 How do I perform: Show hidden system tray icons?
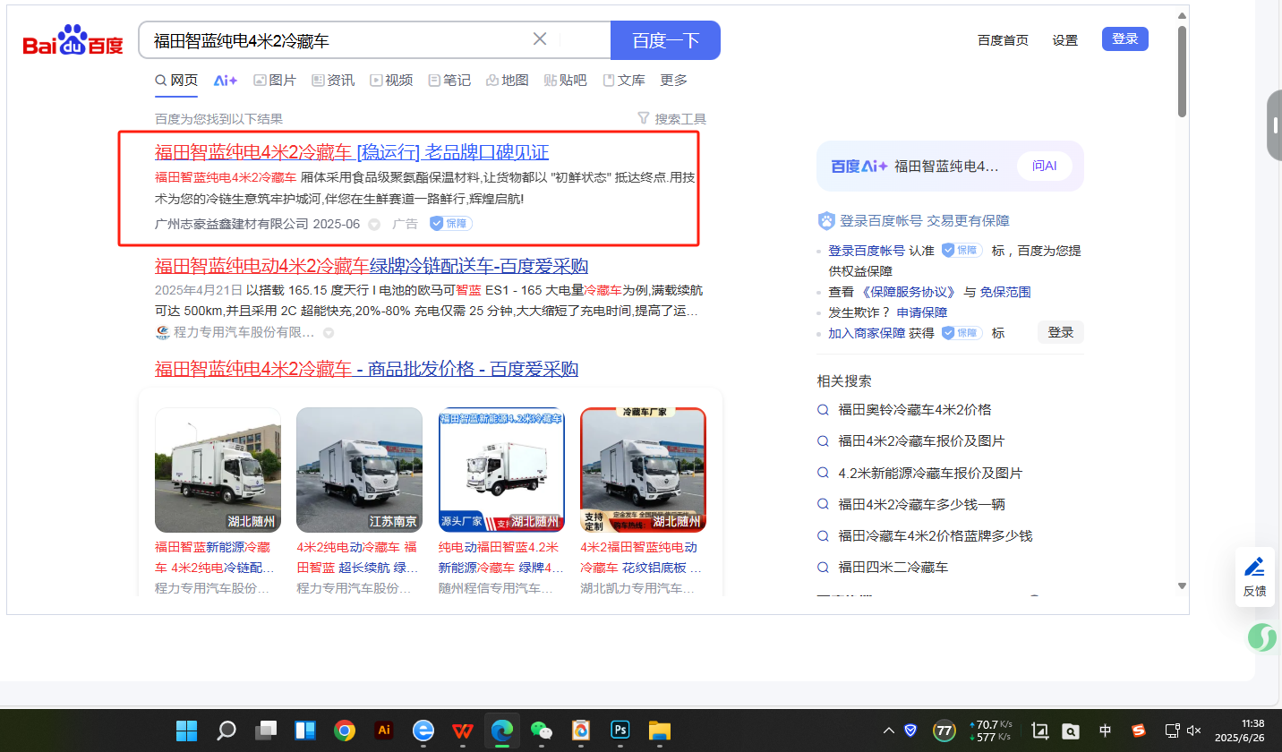tap(889, 731)
